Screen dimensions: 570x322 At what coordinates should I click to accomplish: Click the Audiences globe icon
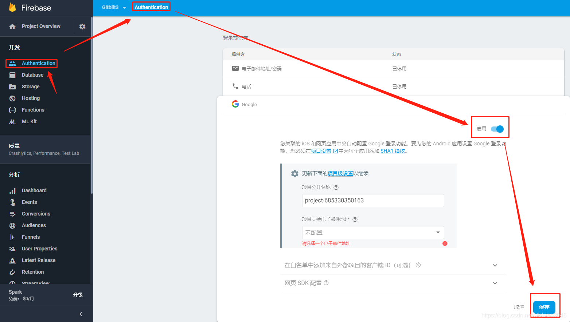click(12, 225)
